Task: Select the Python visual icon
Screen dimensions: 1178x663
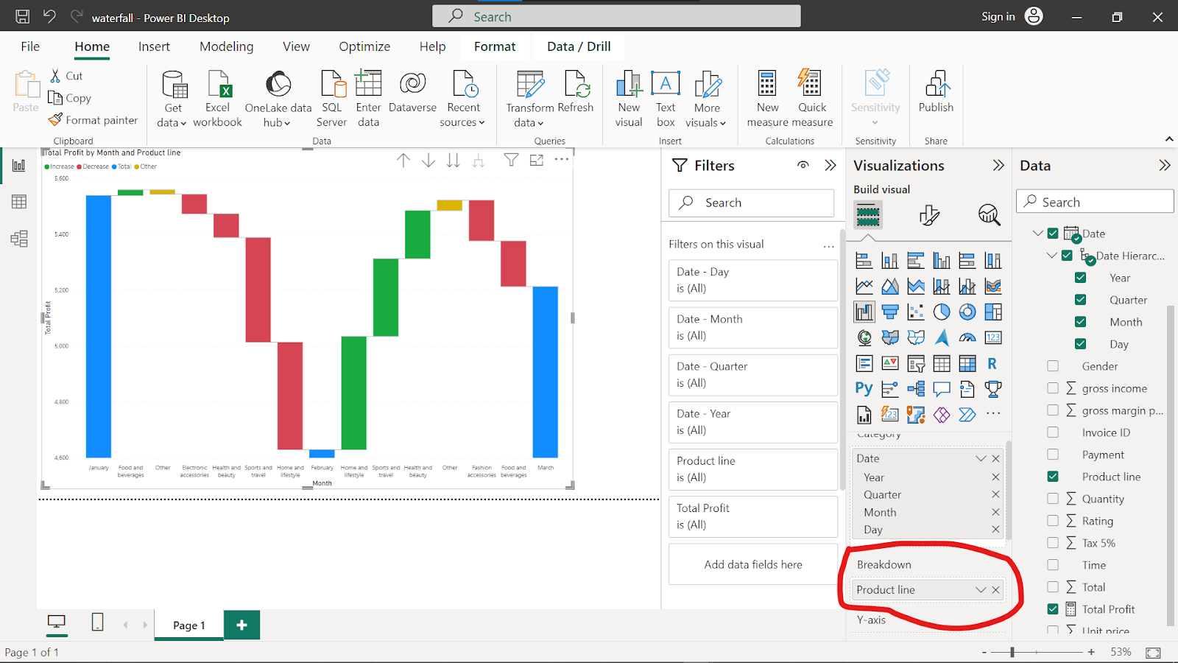Action: point(864,388)
